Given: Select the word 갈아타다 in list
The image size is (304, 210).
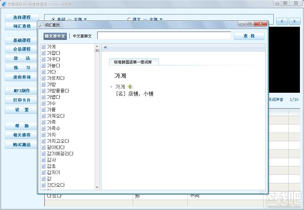Looking at the screenshot, I should pyautogui.click(x=56, y=147).
